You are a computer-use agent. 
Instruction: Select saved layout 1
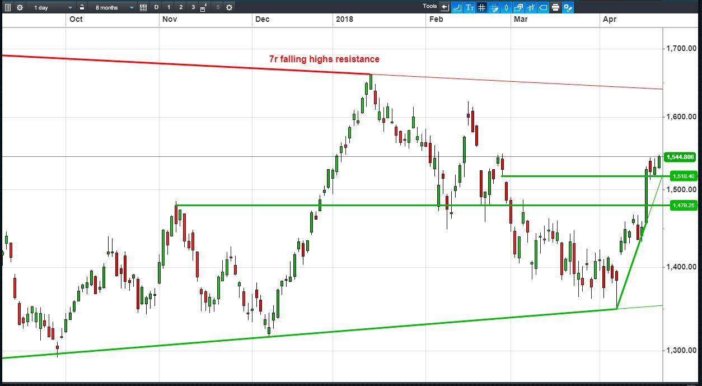(x=169, y=8)
